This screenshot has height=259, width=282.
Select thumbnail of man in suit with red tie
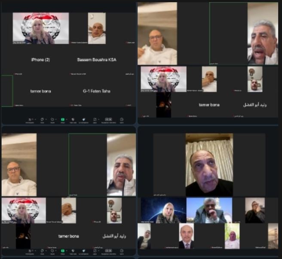coord(187,236)
